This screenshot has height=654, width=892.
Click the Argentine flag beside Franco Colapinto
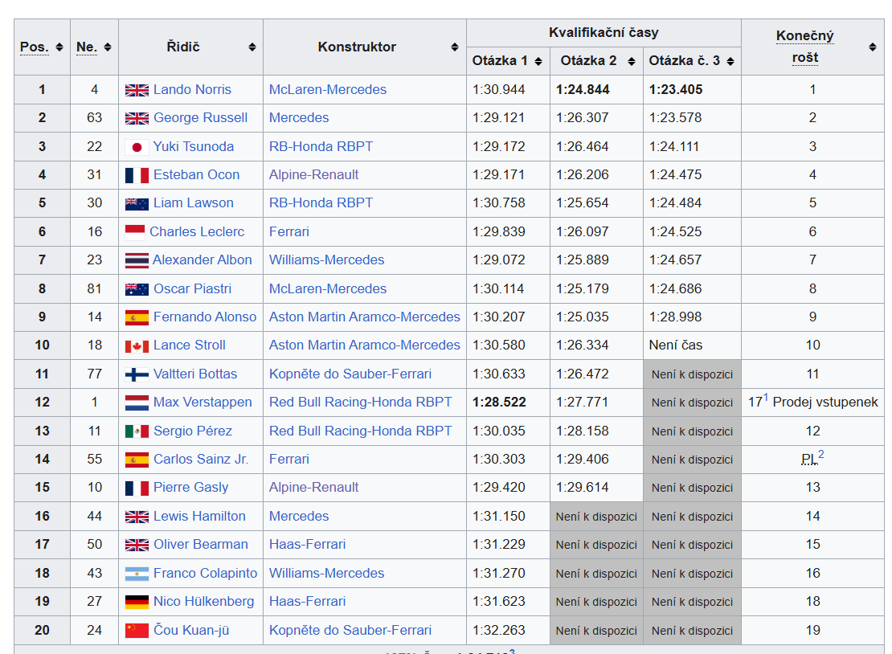pyautogui.click(x=137, y=574)
